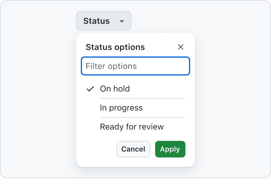
Task: Cancel the status selection
Action: pyautogui.click(x=133, y=149)
